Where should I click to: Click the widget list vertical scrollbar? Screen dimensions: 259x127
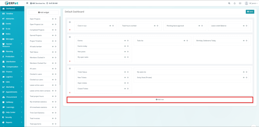pos(60,50)
